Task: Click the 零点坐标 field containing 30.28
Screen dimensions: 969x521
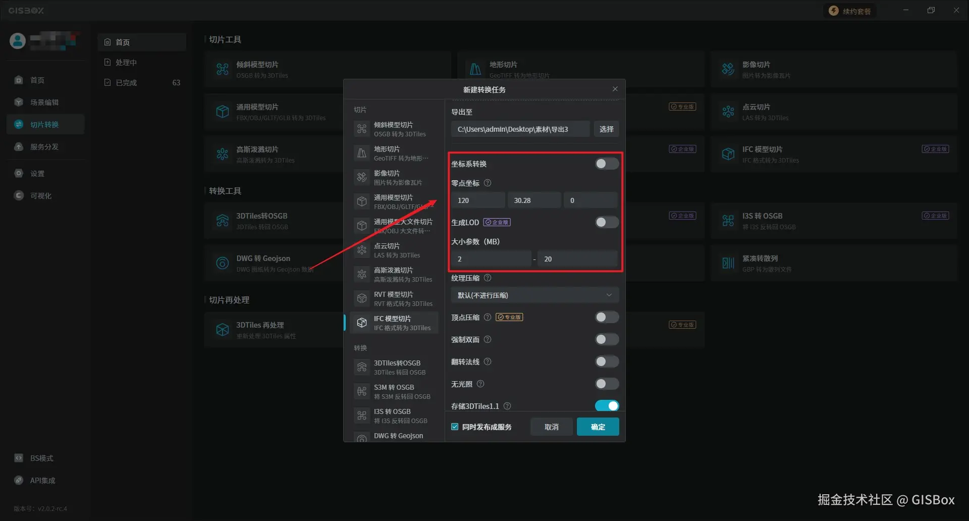Action: tap(534, 200)
